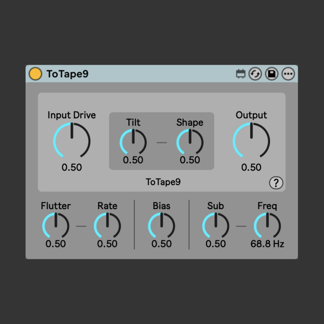This screenshot has width=324, height=324.
Task: Click the ToTape9 title in header
Action: pyautogui.click(x=67, y=74)
